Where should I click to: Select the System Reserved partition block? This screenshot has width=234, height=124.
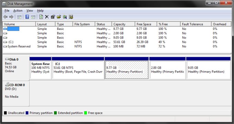point(40,68)
